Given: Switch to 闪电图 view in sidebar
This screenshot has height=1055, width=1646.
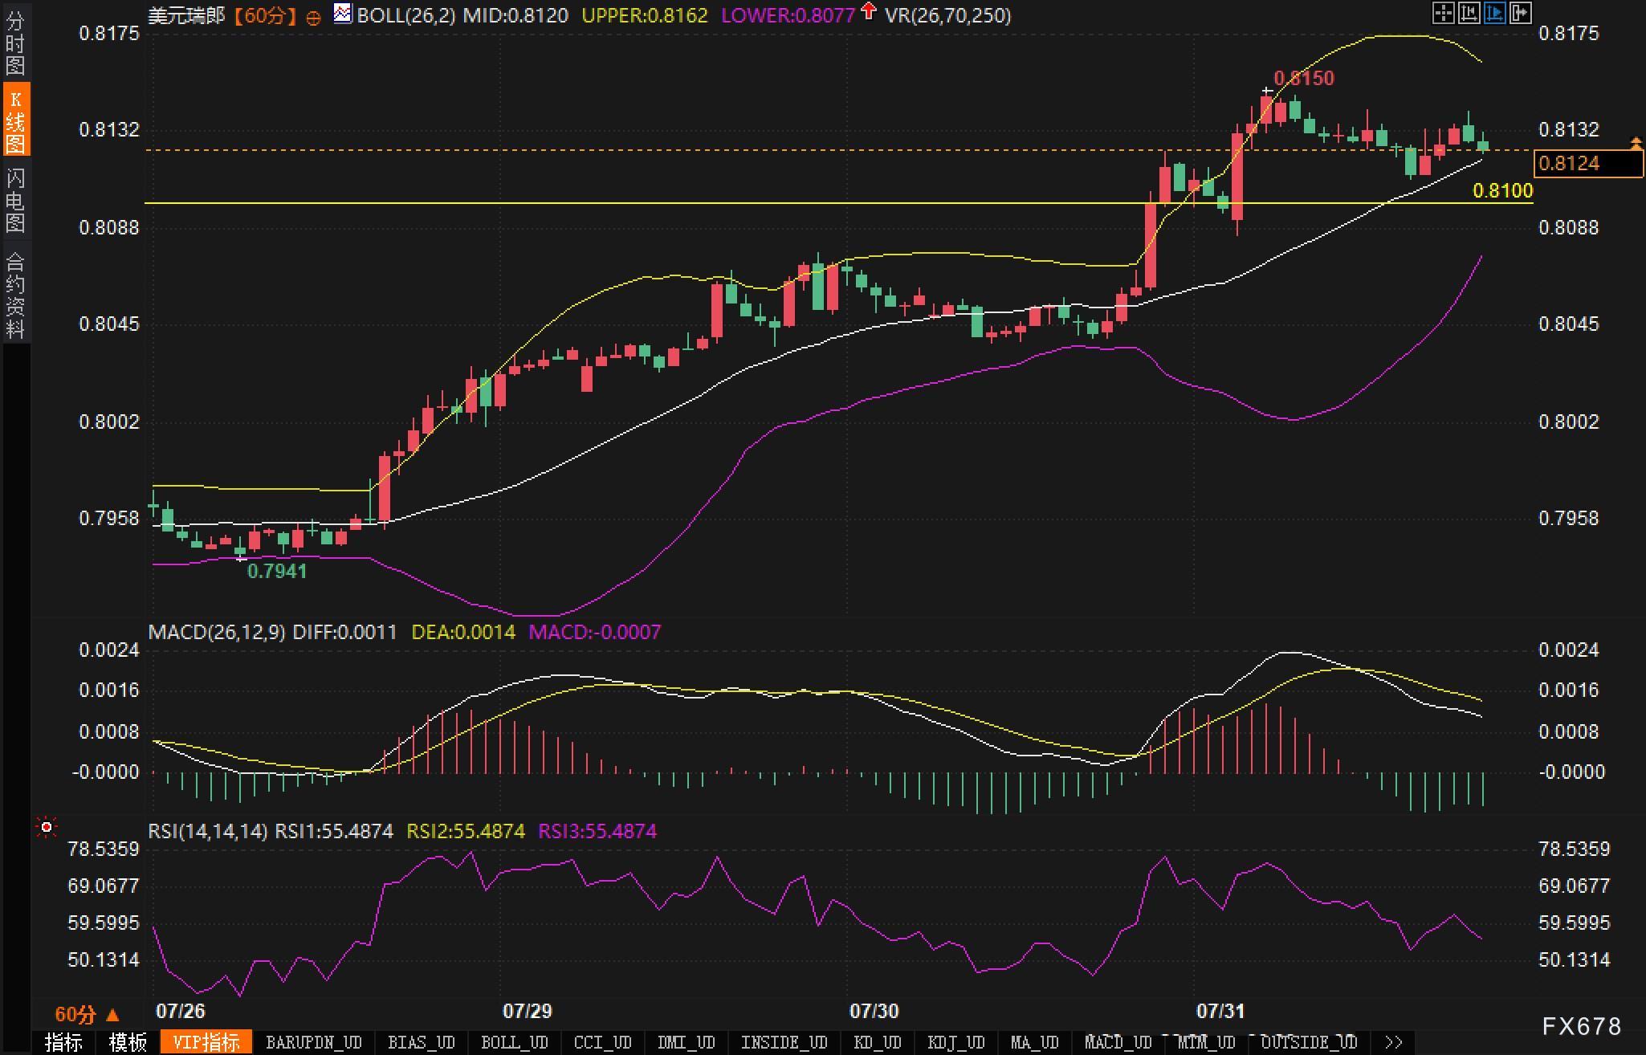Looking at the screenshot, I should click(x=15, y=200).
